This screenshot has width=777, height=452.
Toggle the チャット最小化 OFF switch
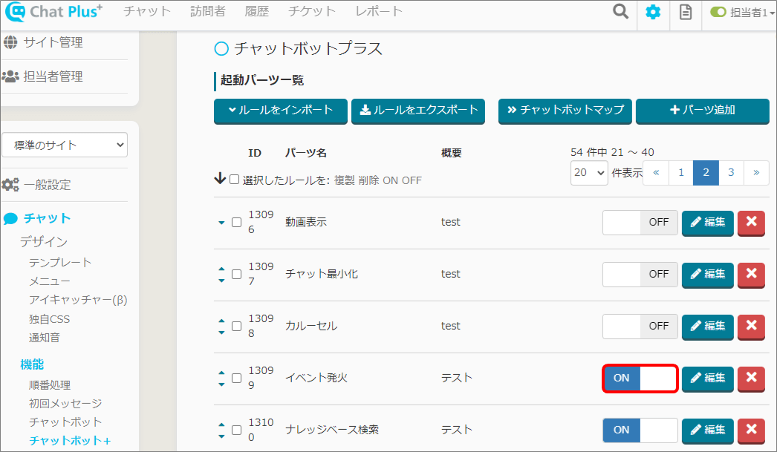coord(640,275)
